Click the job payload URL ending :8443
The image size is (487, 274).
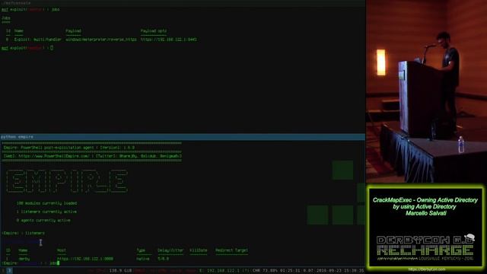pyautogui.click(x=168, y=40)
